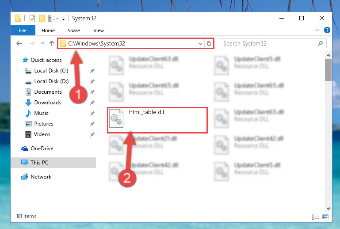Switch to the Share ribbon tab
Image resolution: width=340 pixels, height=229 pixels.
coord(74,31)
